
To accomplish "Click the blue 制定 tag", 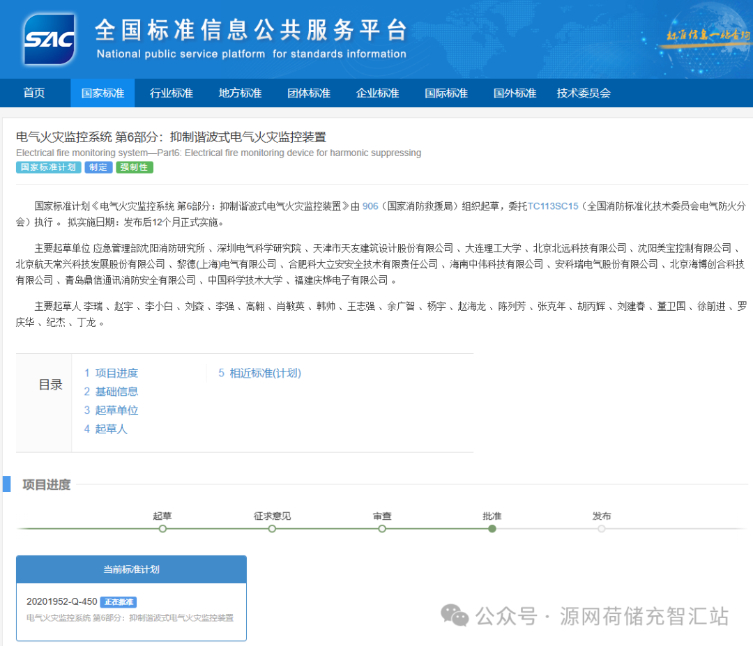I will coord(98,167).
